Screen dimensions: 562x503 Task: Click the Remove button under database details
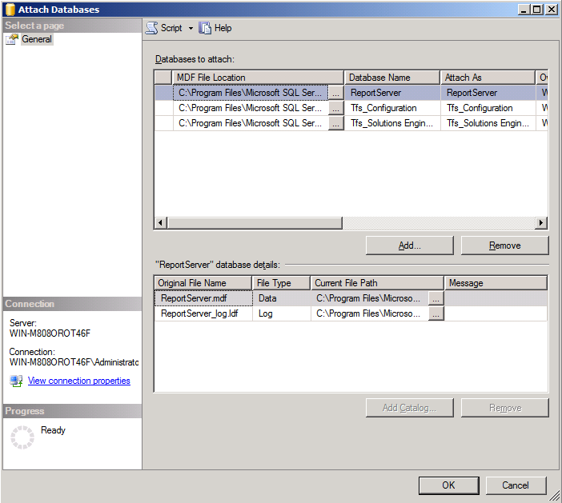coord(504,408)
